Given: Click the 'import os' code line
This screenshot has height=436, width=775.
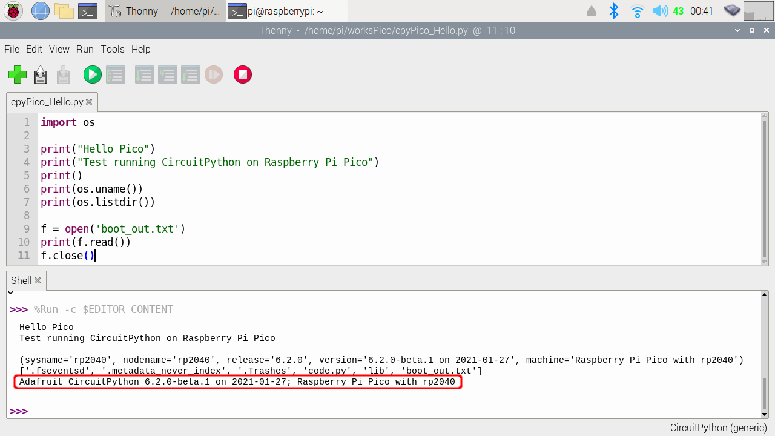Looking at the screenshot, I should [68, 122].
